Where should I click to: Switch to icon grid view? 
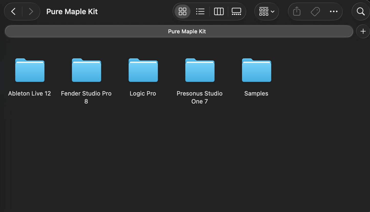[182, 12]
